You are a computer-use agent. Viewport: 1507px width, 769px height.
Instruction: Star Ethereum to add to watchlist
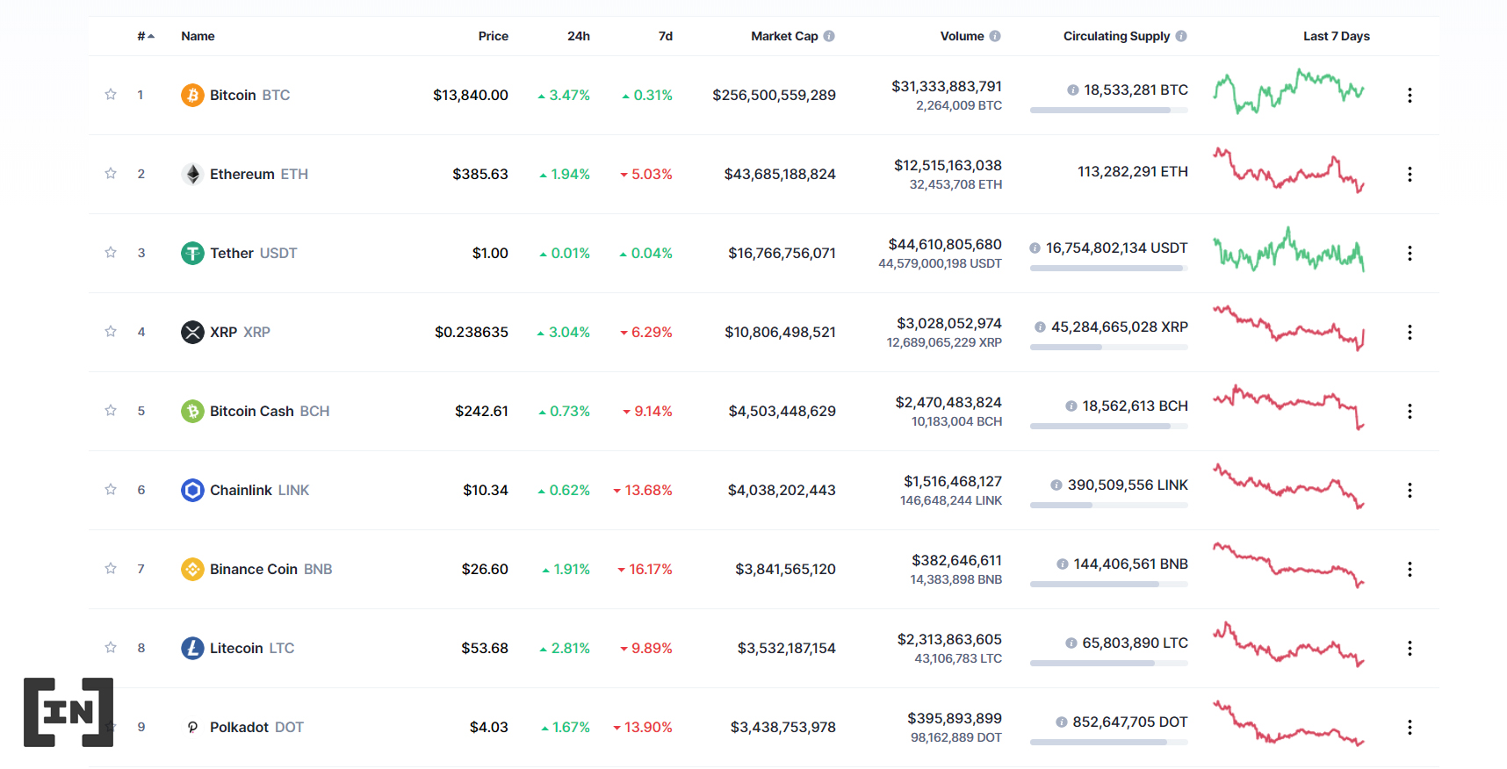click(x=111, y=173)
